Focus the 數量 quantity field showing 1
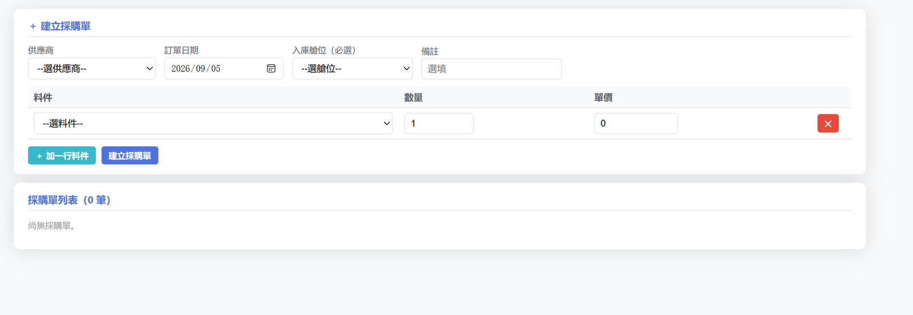Screen dimensions: 913x315 pyautogui.click(x=439, y=124)
